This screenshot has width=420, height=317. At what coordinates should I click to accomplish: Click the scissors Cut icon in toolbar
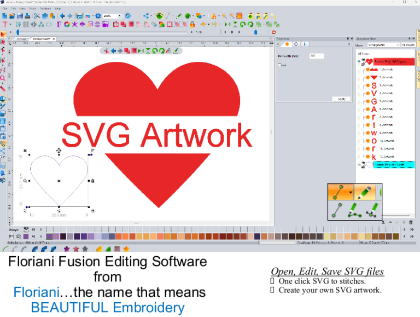[x=37, y=16]
